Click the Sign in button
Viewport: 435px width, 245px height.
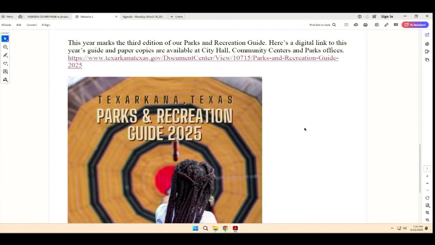(x=387, y=16)
